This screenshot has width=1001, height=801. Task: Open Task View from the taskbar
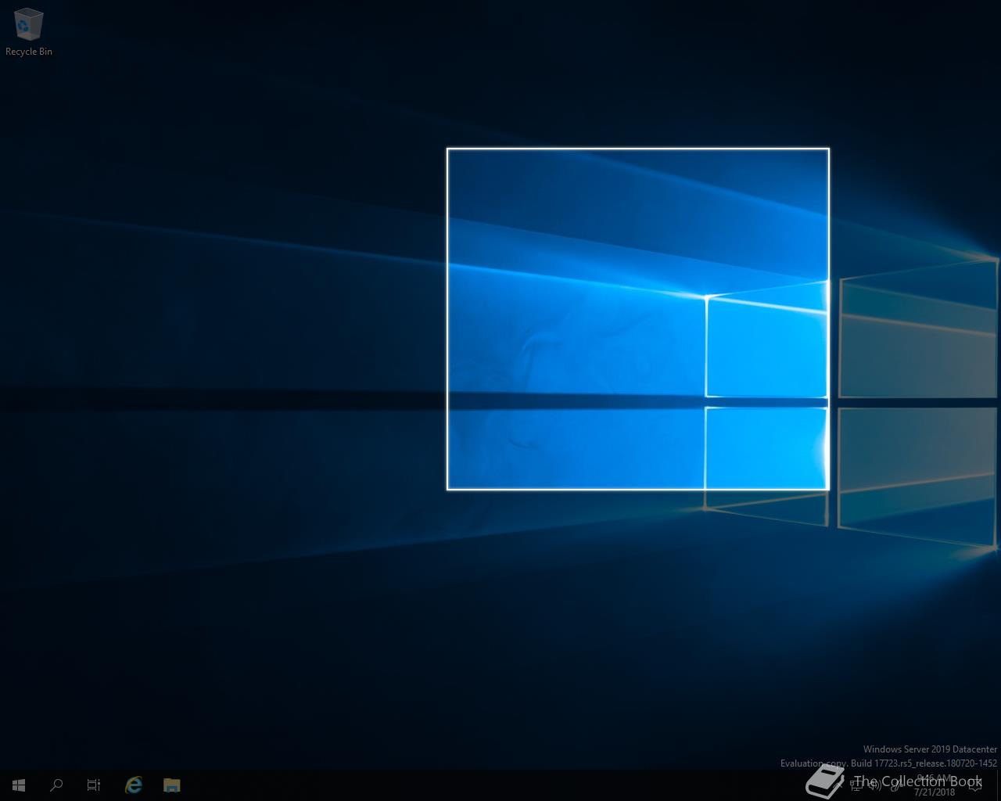click(x=94, y=785)
